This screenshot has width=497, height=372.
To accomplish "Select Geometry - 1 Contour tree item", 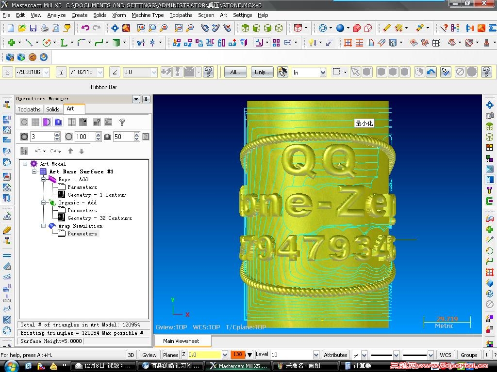I will 97,195.
